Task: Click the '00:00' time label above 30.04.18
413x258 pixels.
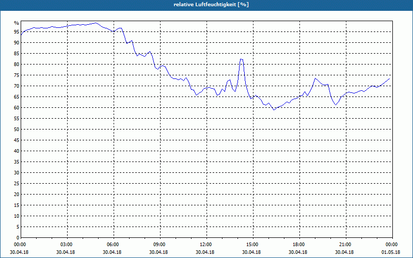Action: pos(20,245)
